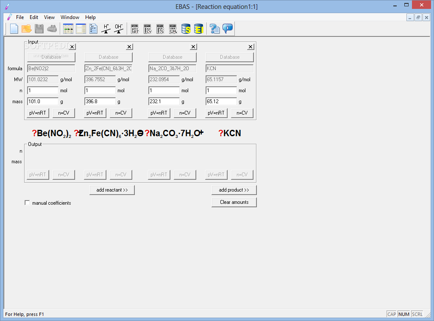
Task: Print with the printer toolbar icon
Action: 52,29
